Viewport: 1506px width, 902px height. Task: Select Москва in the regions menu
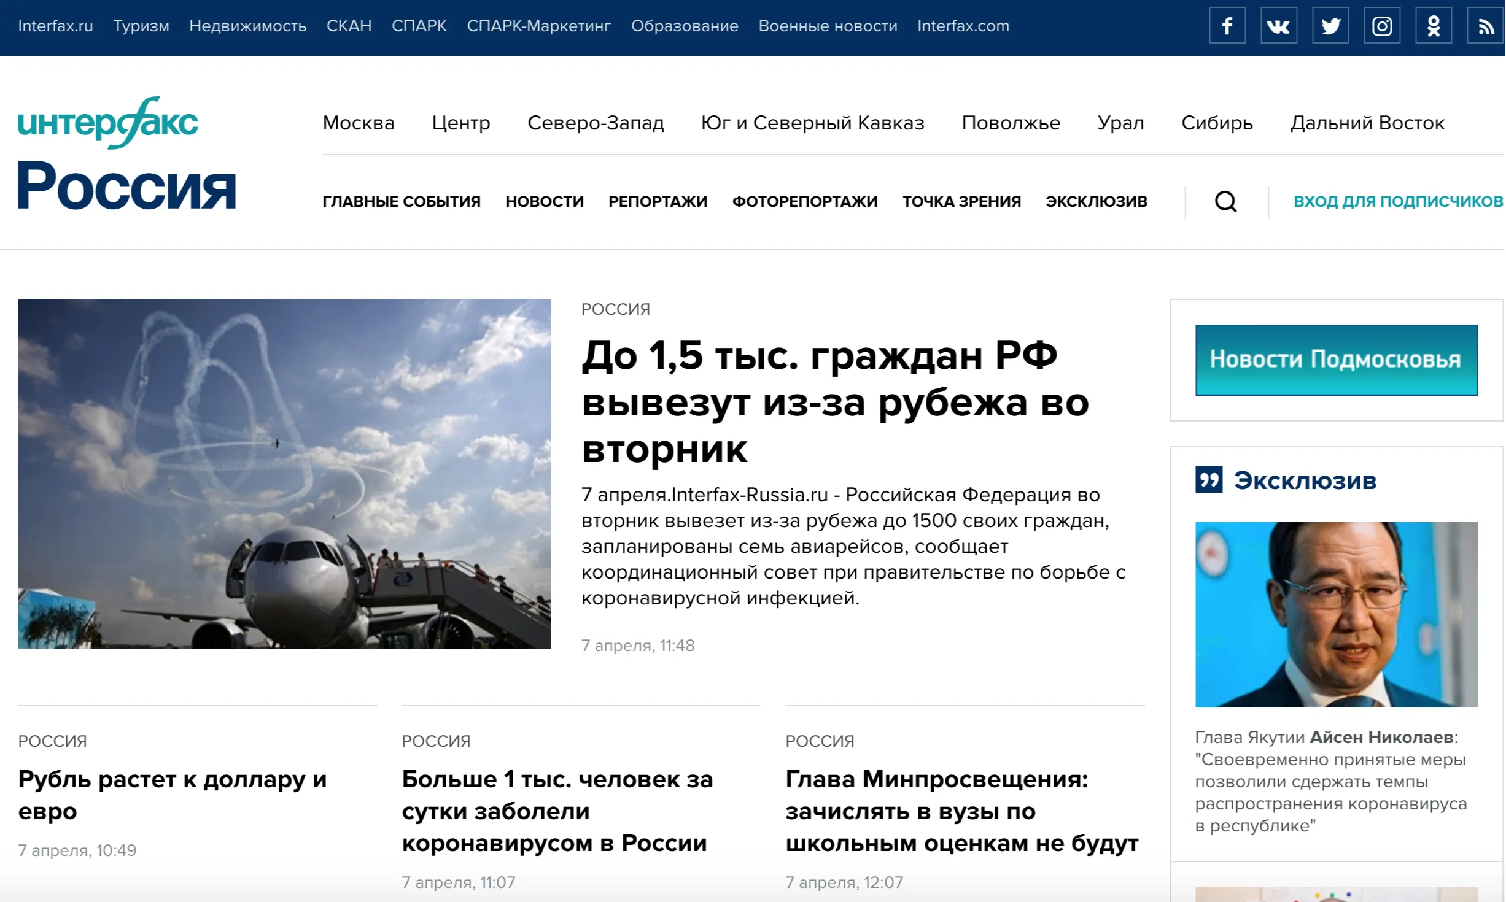(x=359, y=123)
